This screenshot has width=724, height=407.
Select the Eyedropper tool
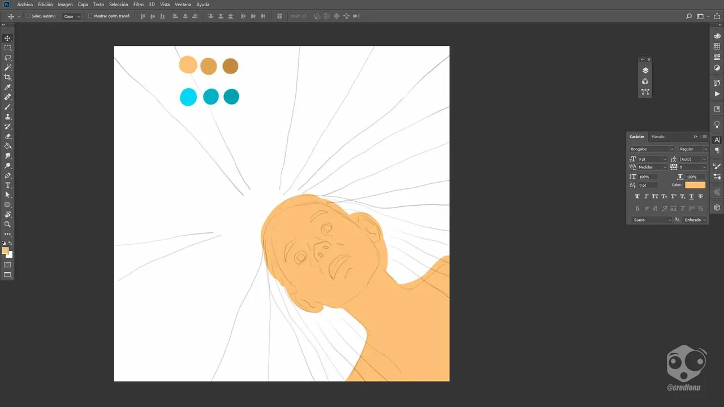click(8, 88)
